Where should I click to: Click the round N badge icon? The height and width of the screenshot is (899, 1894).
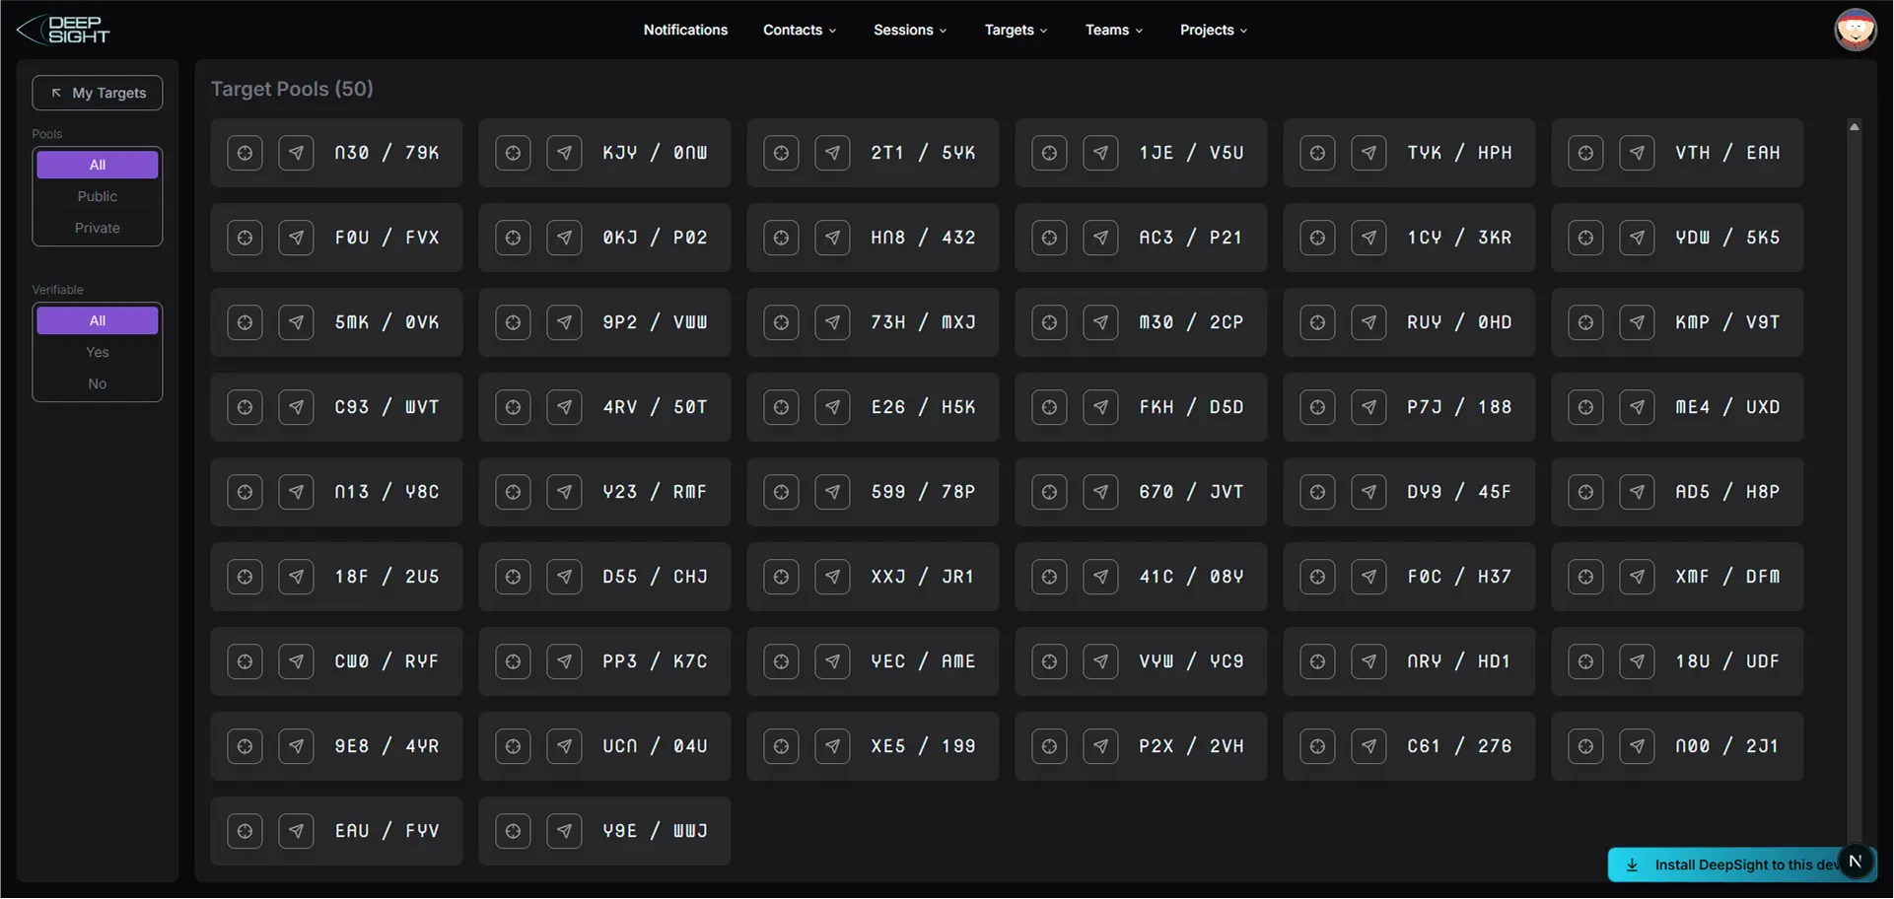click(1855, 862)
